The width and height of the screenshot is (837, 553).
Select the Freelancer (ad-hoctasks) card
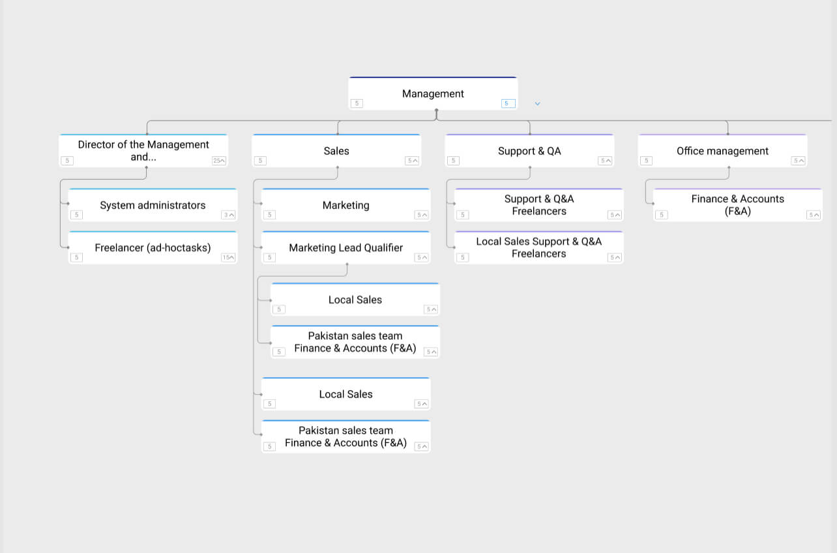(x=153, y=248)
